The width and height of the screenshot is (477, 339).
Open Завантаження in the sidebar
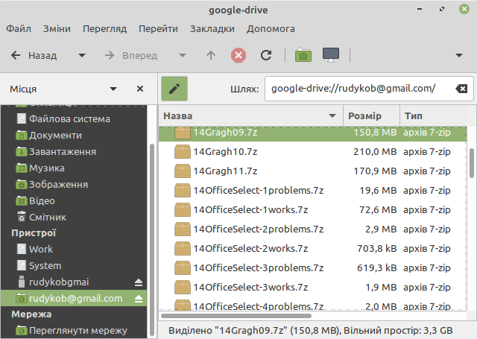point(62,151)
